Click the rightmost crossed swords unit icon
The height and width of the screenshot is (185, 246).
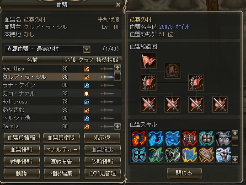click(219, 104)
